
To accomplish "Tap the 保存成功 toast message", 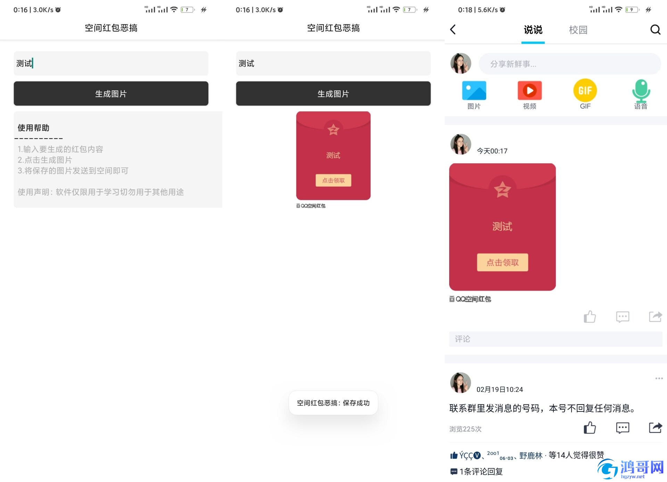I will tap(333, 403).
